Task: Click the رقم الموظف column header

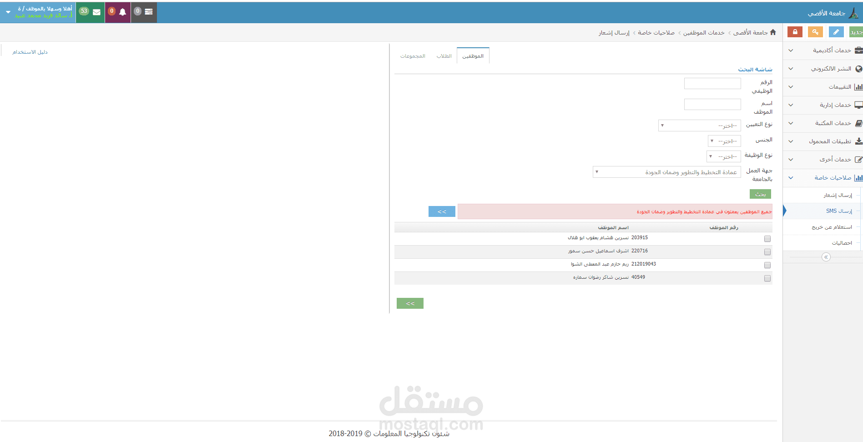Action: [724, 227]
